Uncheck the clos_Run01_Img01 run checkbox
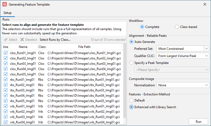Image resolution: width=211 pixels, height=126 pixels. coord(6,53)
